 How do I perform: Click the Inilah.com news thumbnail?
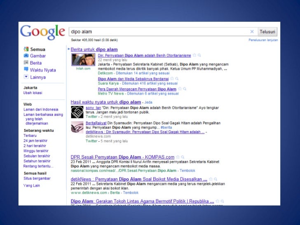[83, 59]
